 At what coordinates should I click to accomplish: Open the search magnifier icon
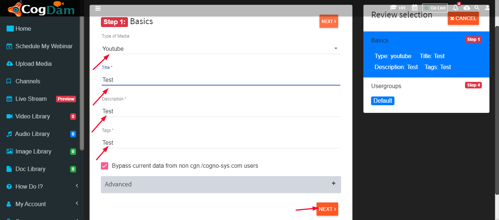point(477,8)
